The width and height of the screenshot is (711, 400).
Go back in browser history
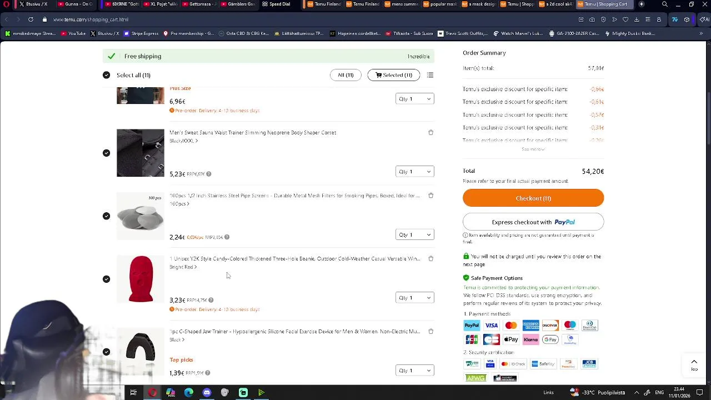[7, 19]
